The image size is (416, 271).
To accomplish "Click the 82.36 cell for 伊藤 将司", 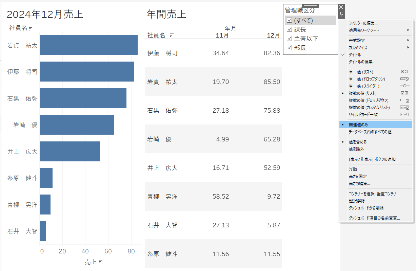I will point(272,53).
